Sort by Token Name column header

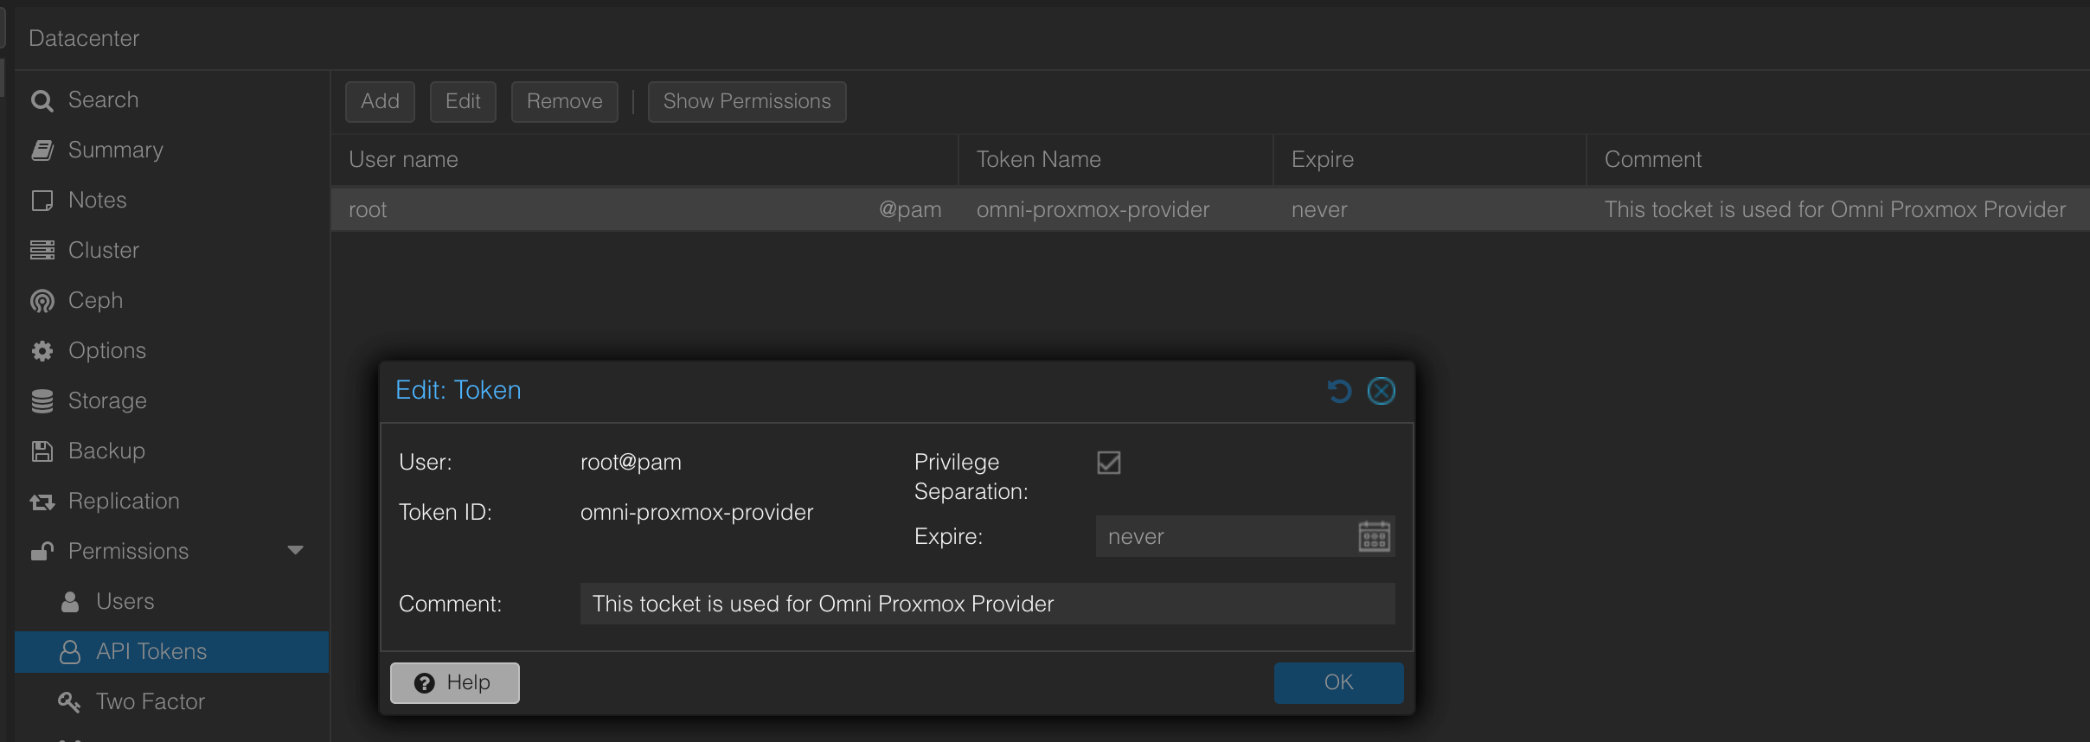(x=1116, y=160)
